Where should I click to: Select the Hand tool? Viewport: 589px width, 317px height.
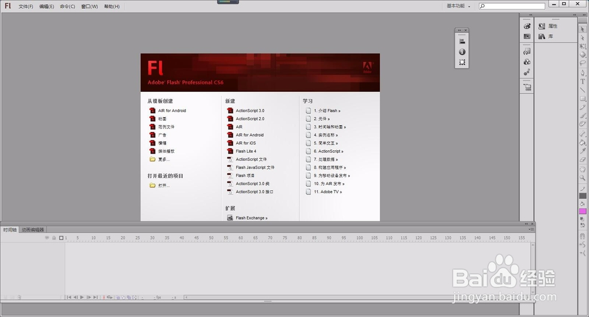click(583, 169)
